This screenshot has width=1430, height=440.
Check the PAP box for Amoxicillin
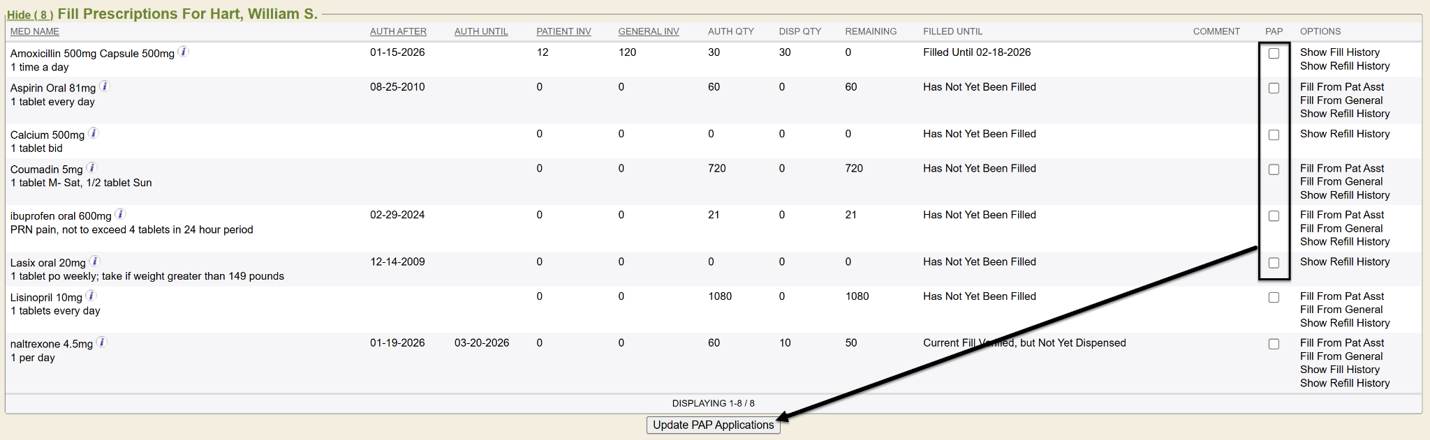tap(1274, 54)
